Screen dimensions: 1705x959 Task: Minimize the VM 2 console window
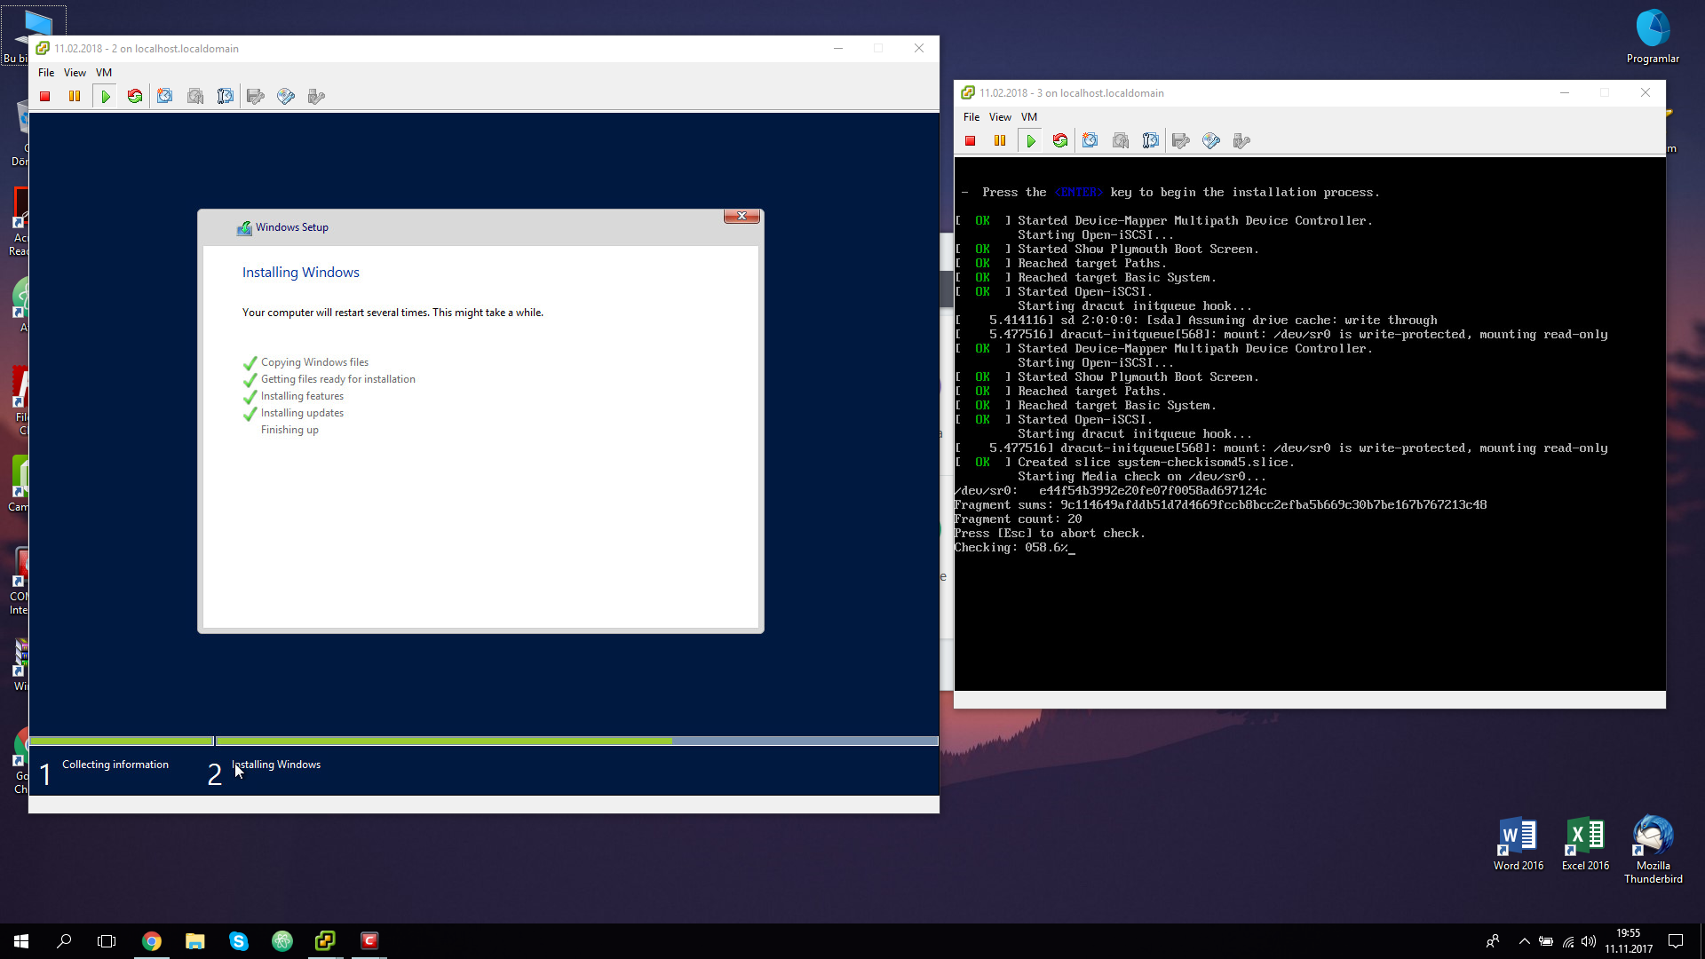(837, 49)
